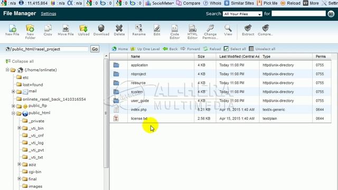This screenshot has width=338, height=190.
Task: Click Pick Me in browser toolbar
Action: (x=267, y=3)
